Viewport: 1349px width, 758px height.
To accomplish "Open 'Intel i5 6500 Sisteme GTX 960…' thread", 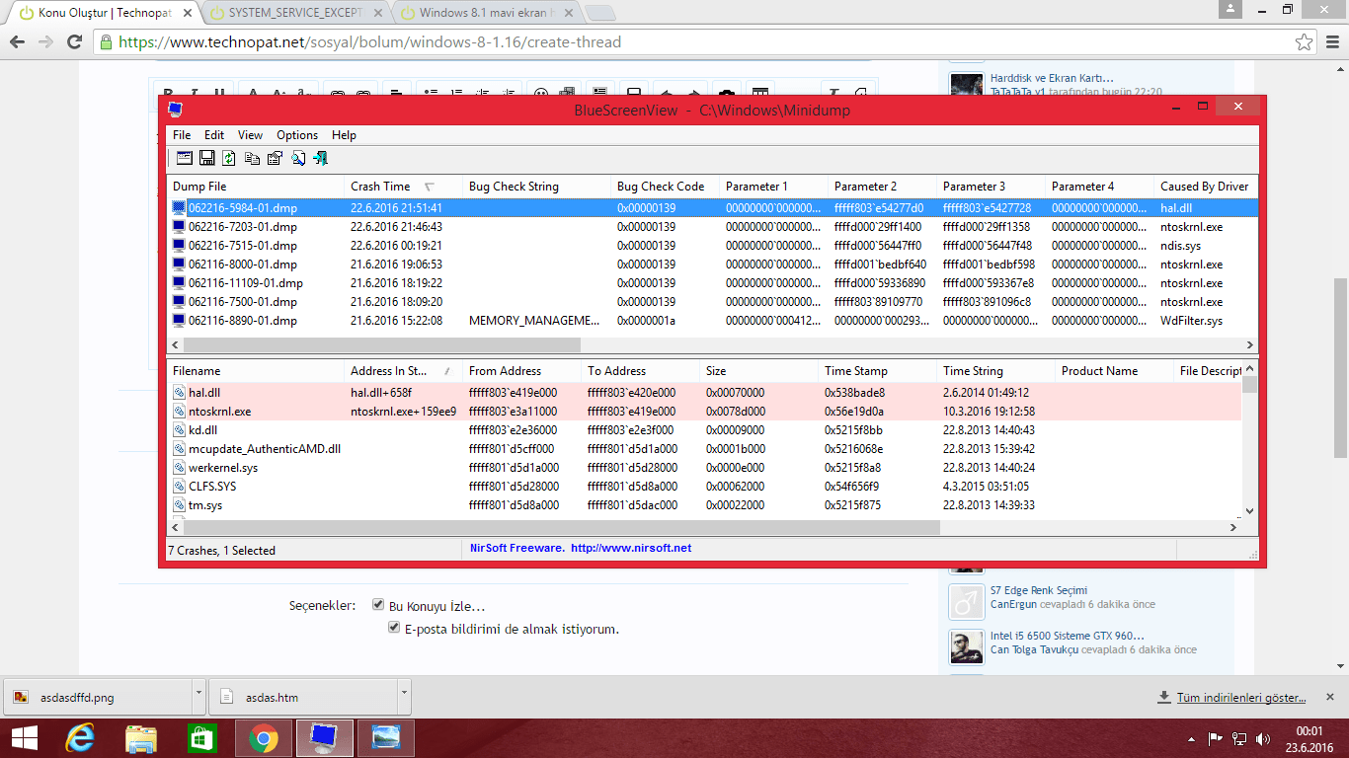I will coord(1068,636).
